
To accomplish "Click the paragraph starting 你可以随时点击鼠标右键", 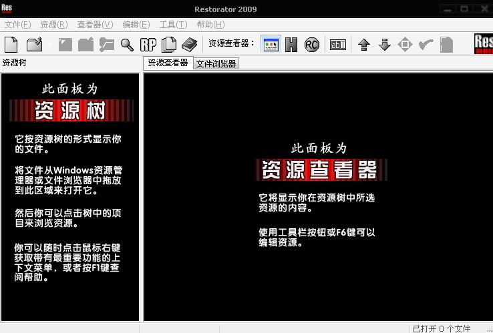I will click(x=67, y=263).
